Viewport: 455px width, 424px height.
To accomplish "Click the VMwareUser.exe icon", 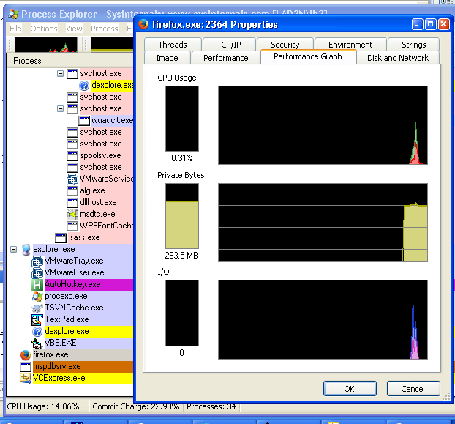I will [37, 273].
